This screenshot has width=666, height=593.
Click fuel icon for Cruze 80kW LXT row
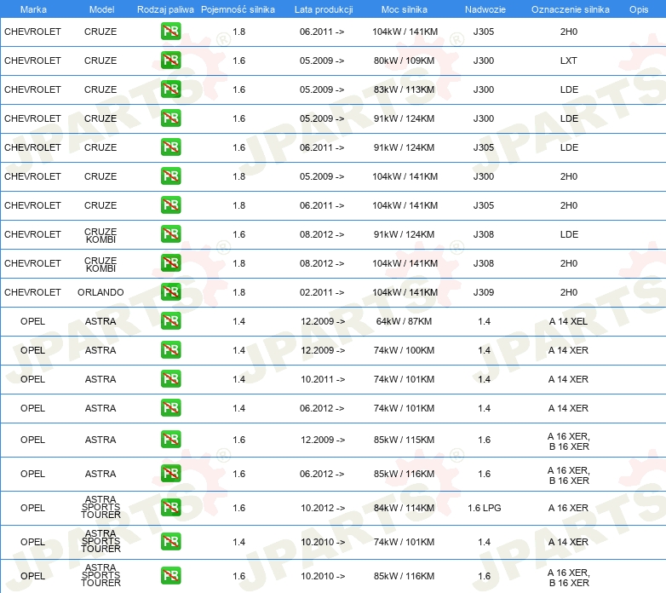point(170,60)
